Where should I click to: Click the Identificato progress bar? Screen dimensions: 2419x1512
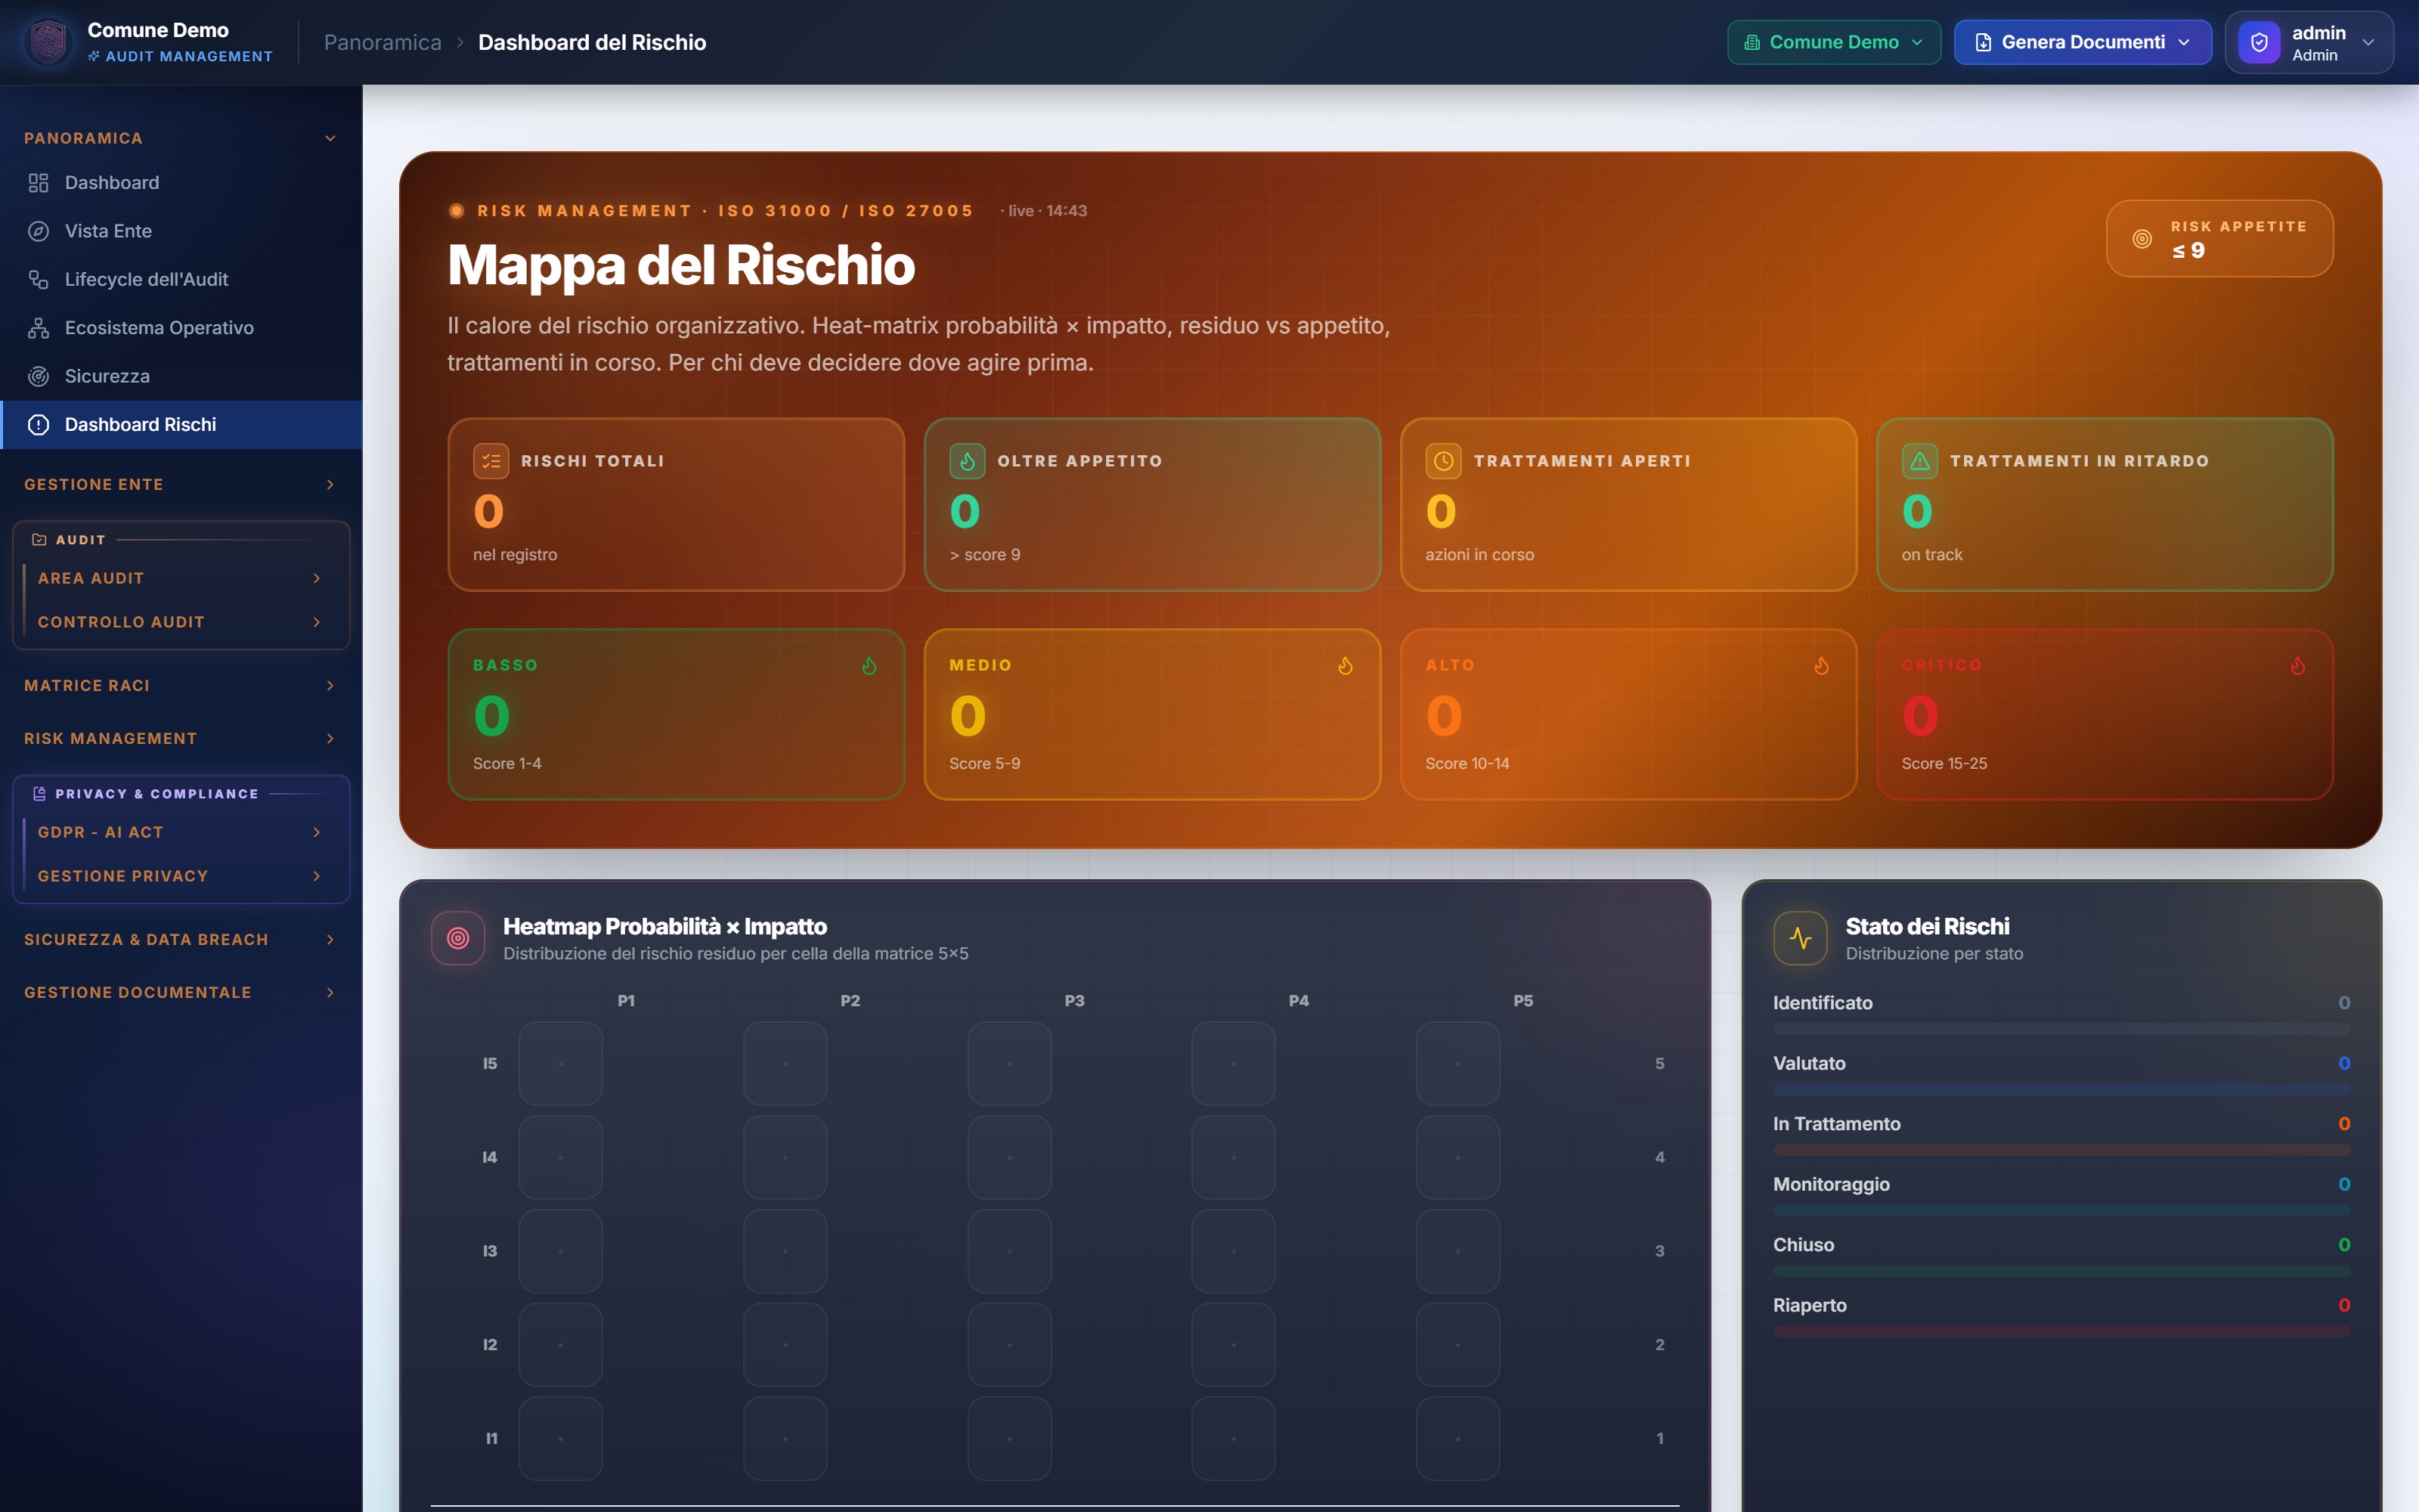click(2061, 1029)
